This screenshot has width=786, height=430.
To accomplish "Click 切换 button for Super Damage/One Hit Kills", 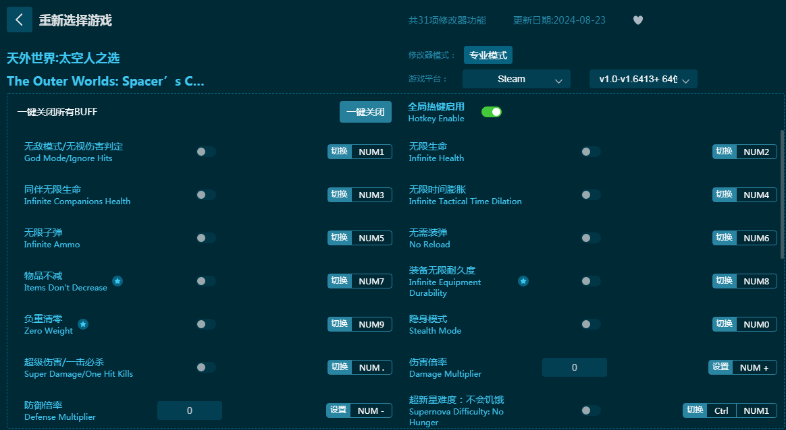I will click(340, 367).
